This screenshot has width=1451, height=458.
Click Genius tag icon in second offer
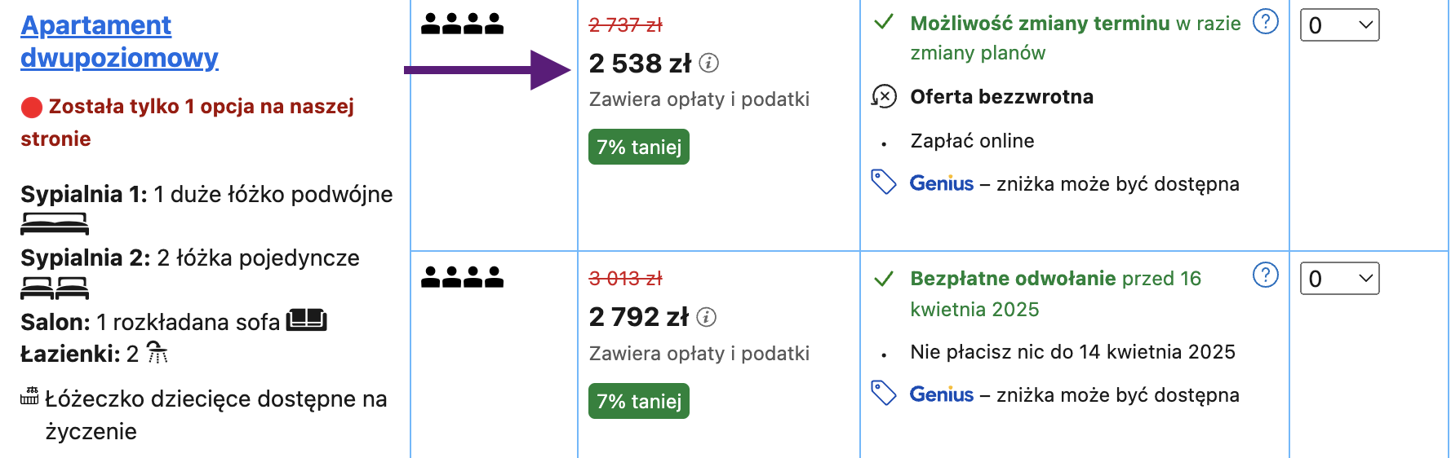click(x=884, y=393)
